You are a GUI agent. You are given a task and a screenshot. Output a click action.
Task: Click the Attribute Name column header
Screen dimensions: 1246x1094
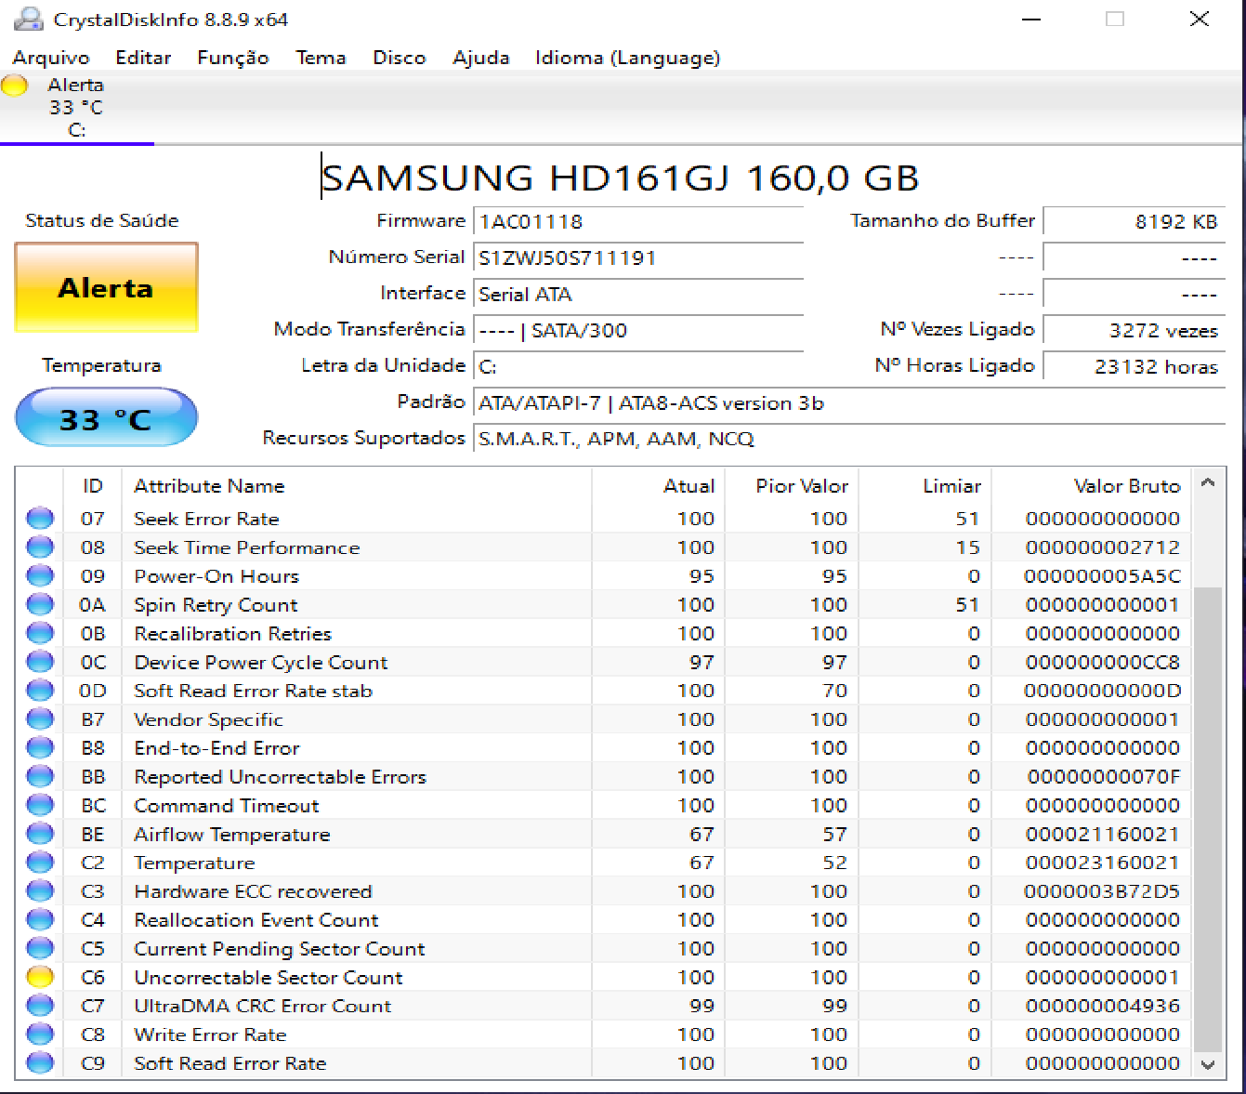click(357, 486)
